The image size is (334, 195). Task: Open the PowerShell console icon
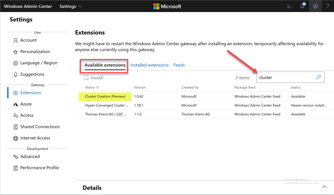click(289, 6)
